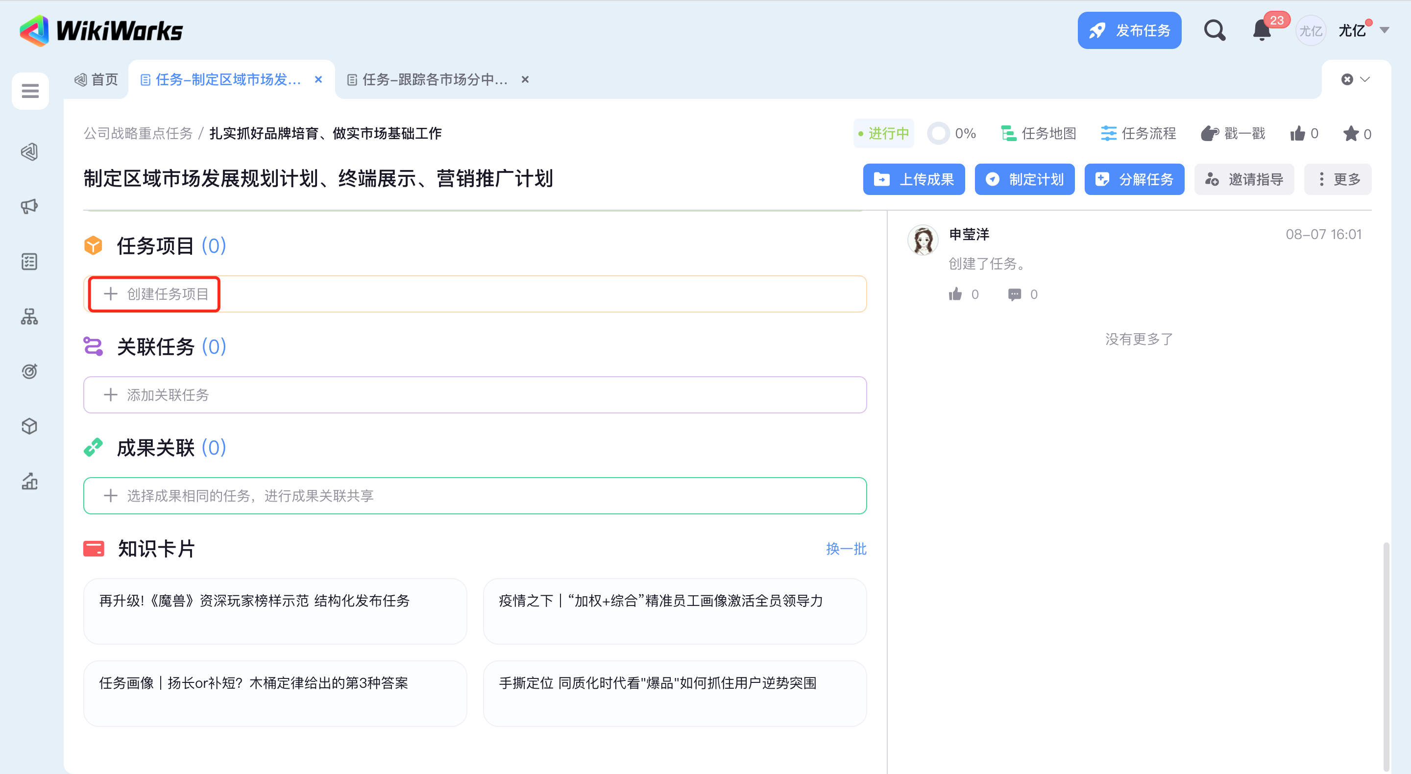Favorite the task with star icon
Image resolution: width=1411 pixels, height=774 pixels.
click(x=1350, y=134)
